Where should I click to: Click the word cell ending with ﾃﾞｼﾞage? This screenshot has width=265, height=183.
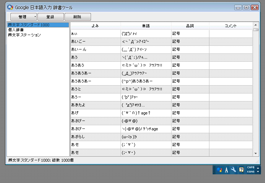click(146, 129)
